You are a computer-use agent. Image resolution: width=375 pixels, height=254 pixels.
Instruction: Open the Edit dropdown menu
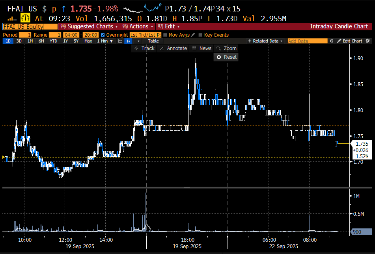[x=169, y=26]
